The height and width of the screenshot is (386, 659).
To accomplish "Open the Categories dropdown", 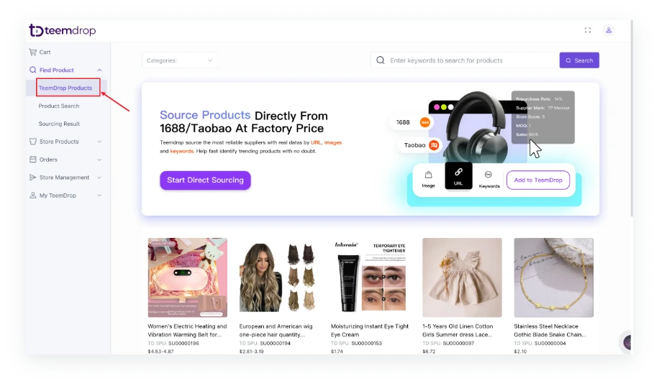I will tap(180, 60).
